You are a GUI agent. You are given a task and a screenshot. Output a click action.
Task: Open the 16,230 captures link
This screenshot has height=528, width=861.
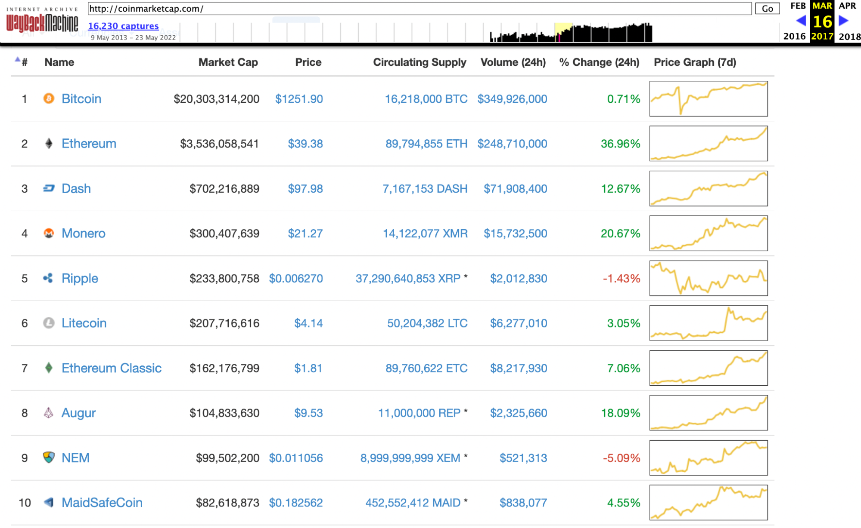(x=123, y=26)
